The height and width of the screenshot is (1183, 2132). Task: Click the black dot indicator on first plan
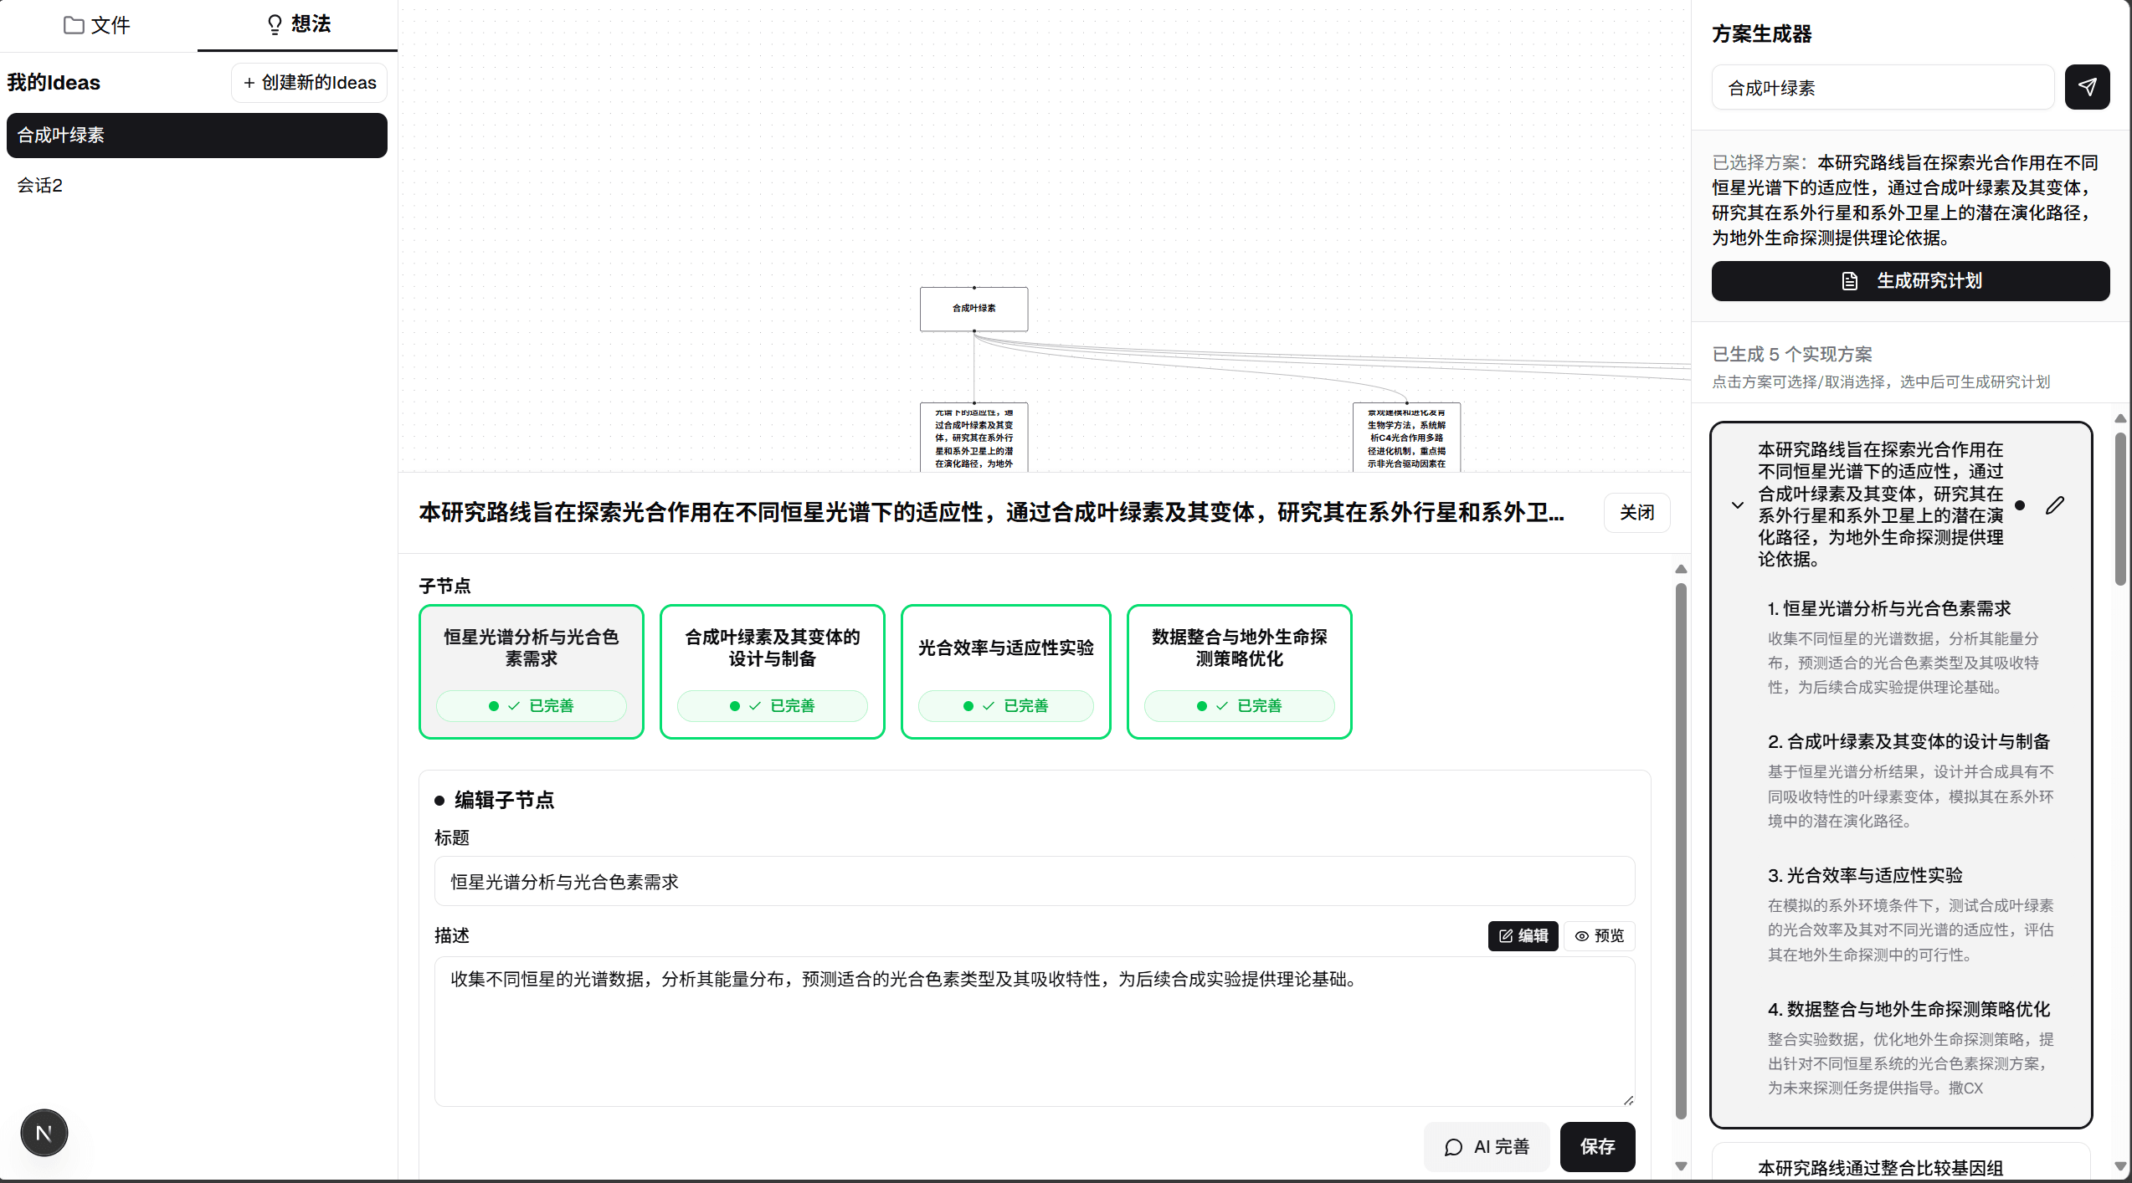[2020, 505]
